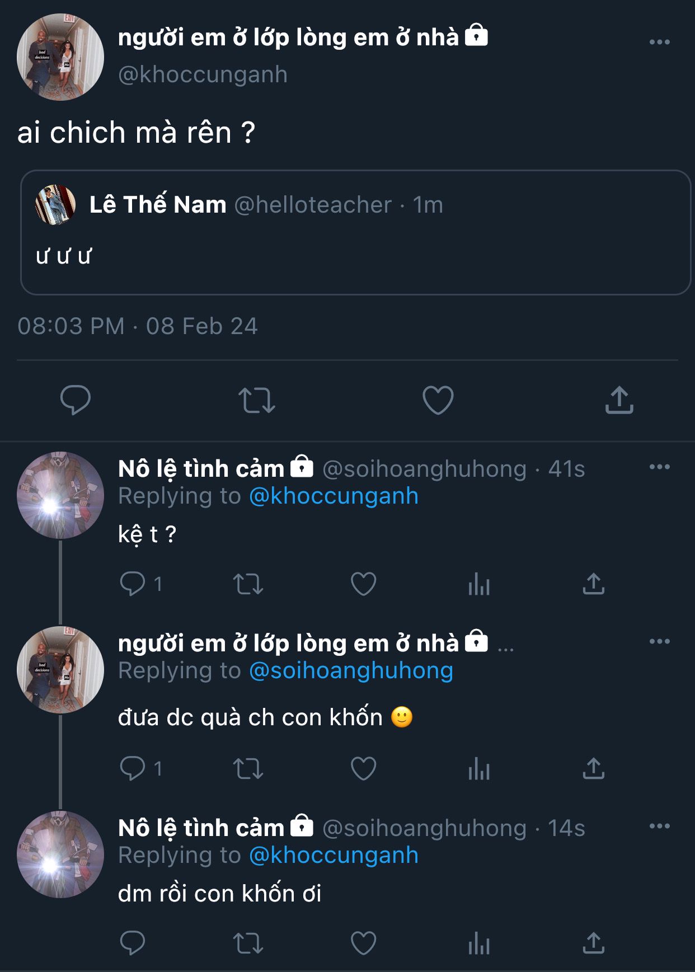Viewport: 695px width, 972px height.
Task: Retweet the main tweet
Action: pos(256,400)
